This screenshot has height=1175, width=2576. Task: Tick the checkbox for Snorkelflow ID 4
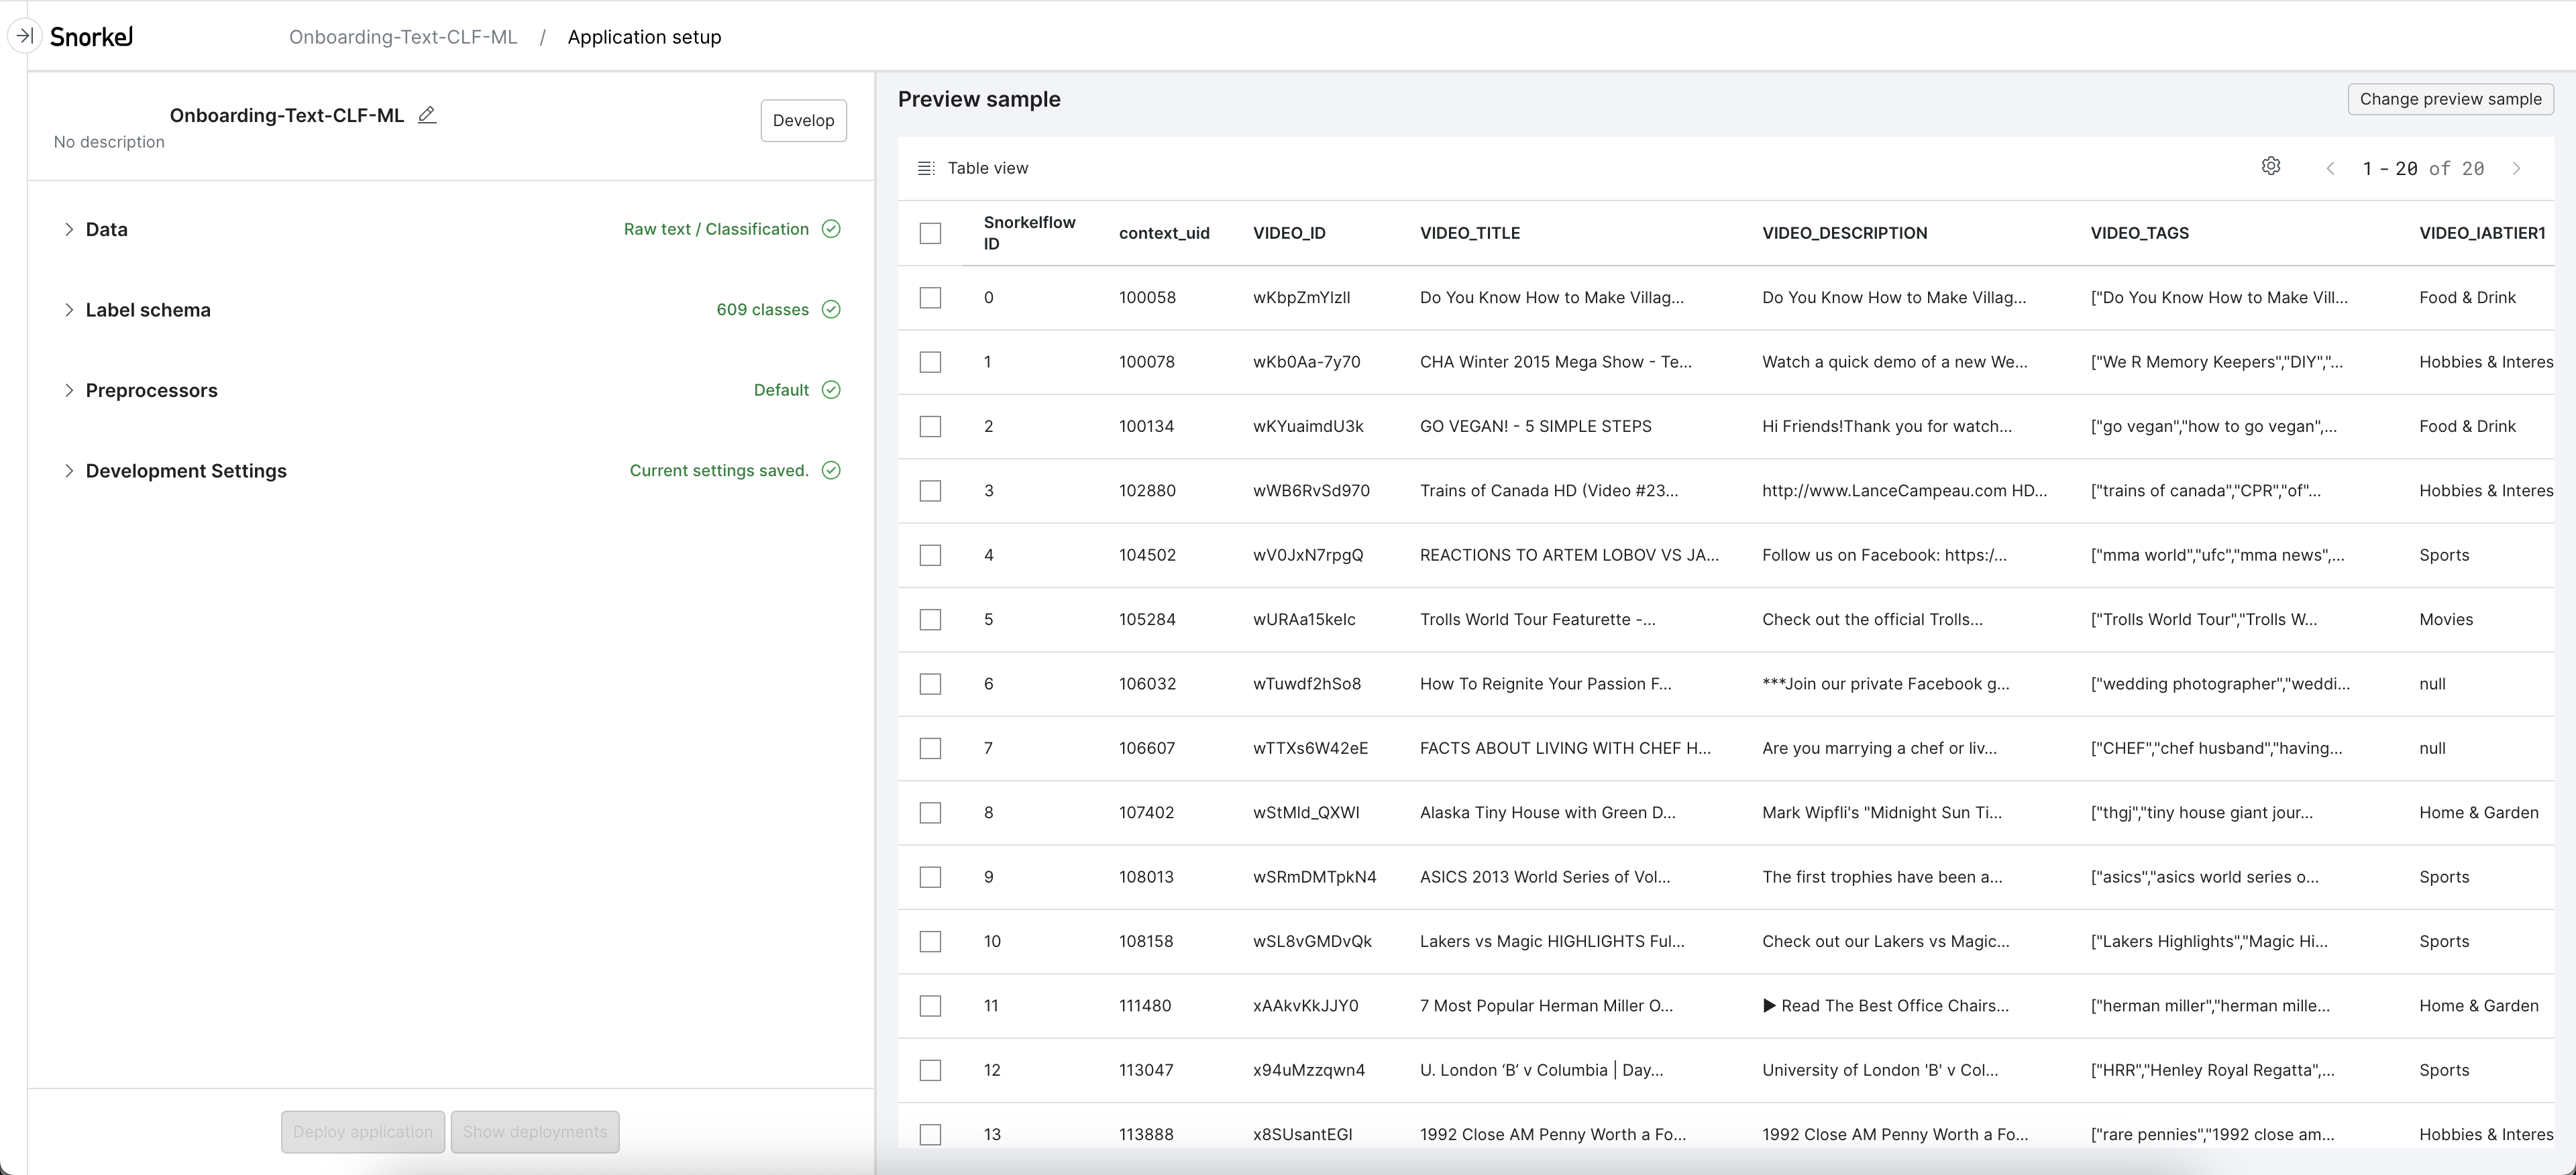pyautogui.click(x=930, y=555)
